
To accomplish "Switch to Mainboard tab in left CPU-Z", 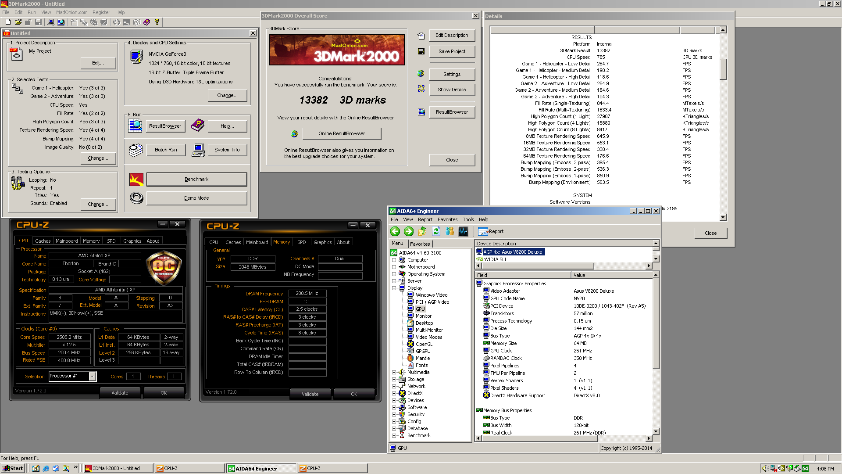I will pos(67,241).
